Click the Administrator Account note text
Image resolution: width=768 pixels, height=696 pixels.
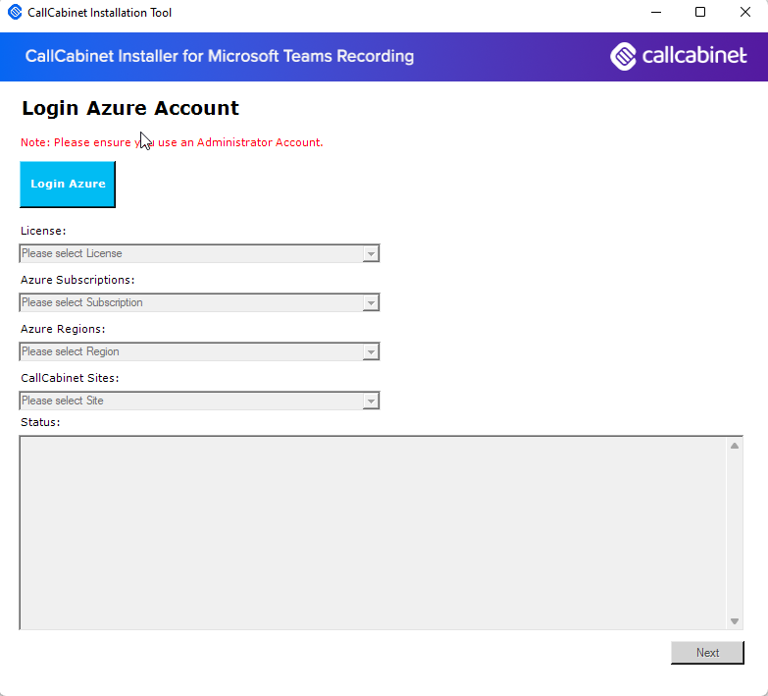(x=172, y=142)
